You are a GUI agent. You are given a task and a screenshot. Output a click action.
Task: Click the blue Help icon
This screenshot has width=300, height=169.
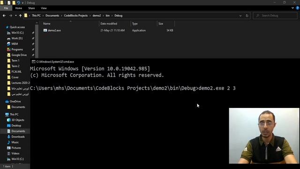tap(298, 8)
